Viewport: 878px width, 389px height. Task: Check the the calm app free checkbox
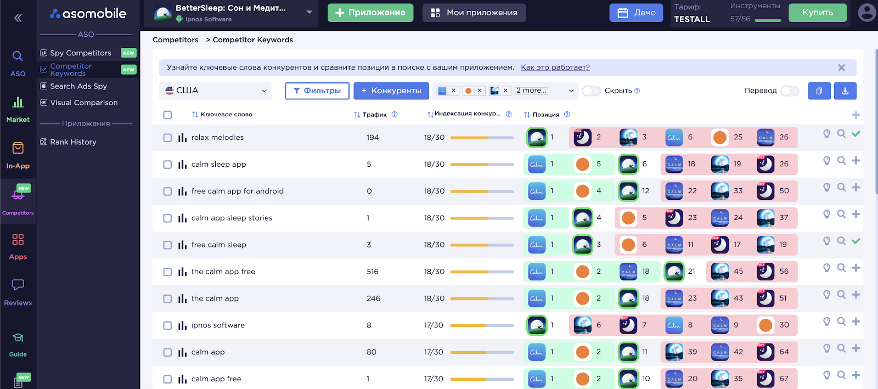(167, 272)
